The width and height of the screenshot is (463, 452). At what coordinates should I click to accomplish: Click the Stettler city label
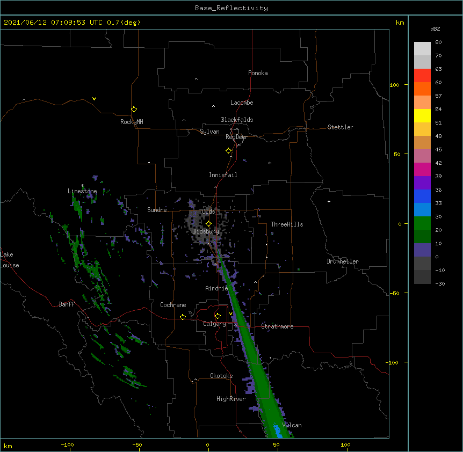[341, 127]
